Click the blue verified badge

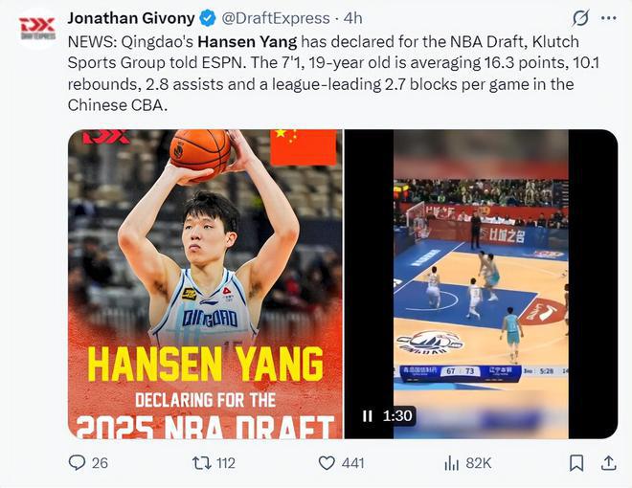(x=208, y=18)
